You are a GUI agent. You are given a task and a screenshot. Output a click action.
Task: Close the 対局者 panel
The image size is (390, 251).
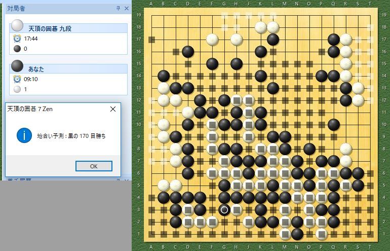click(126, 9)
